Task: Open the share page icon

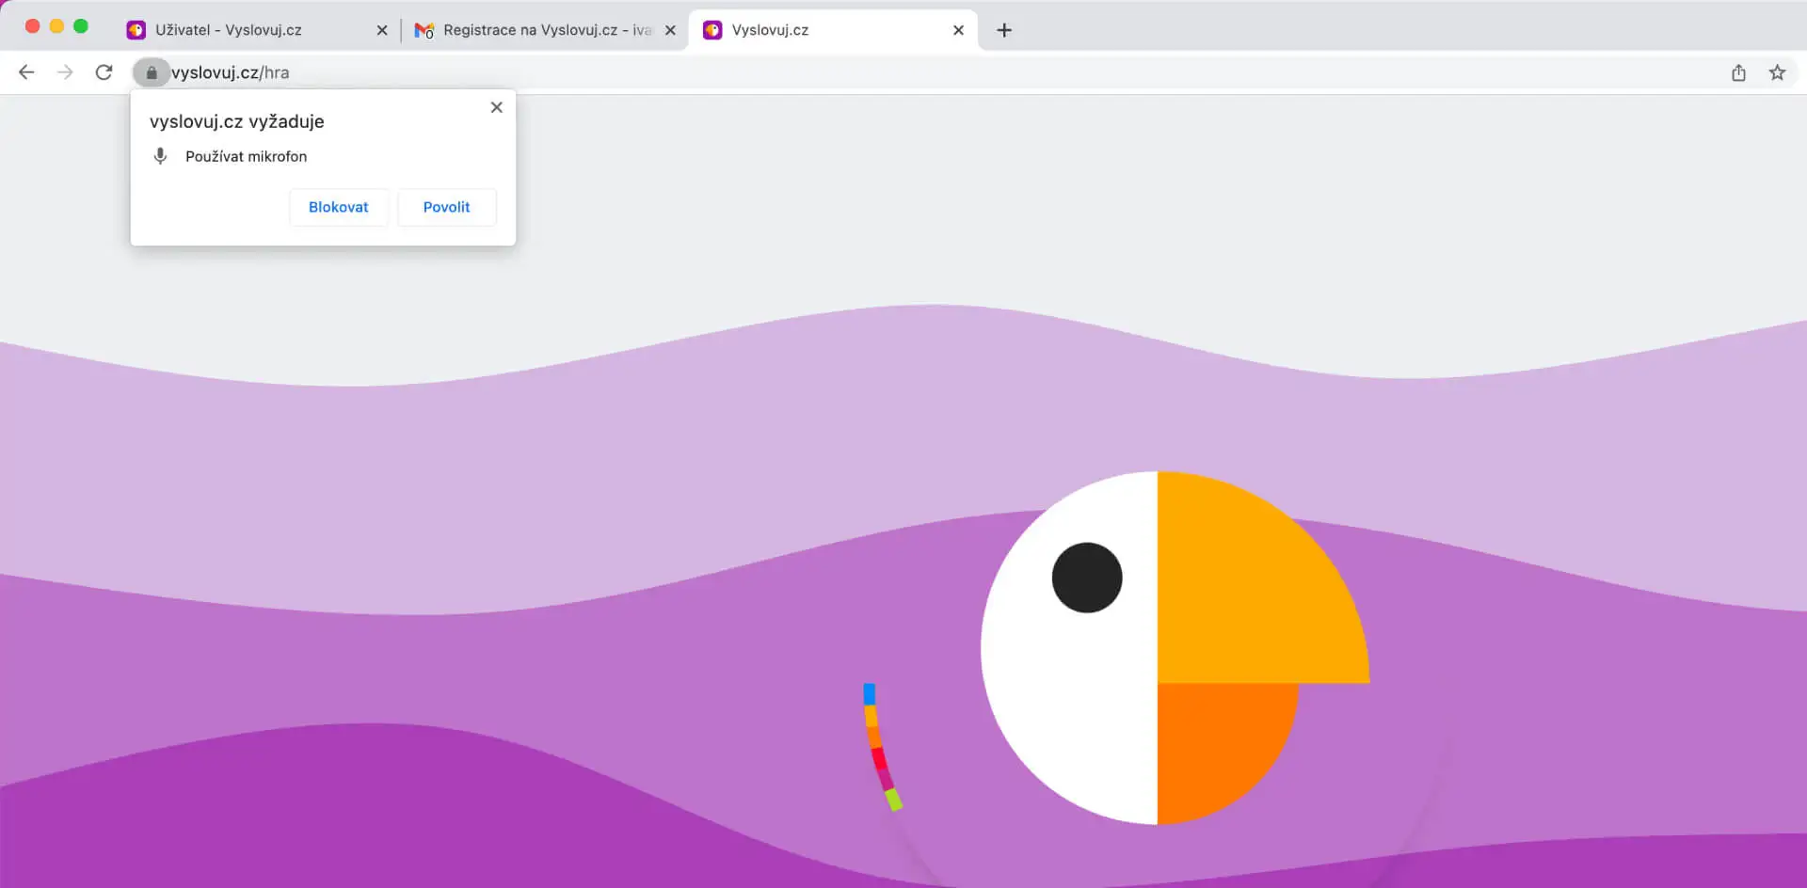Action: coord(1738,72)
